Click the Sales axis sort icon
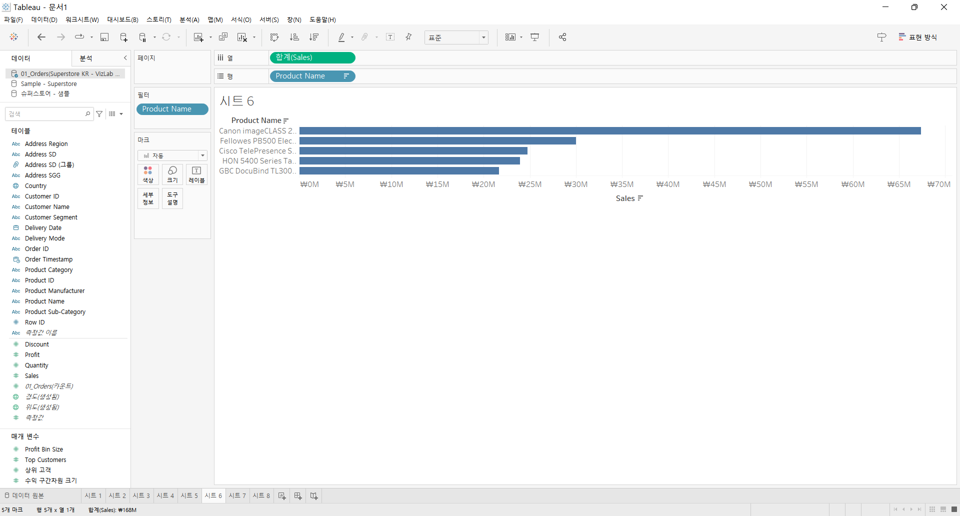The height and width of the screenshot is (516, 960). (640, 198)
